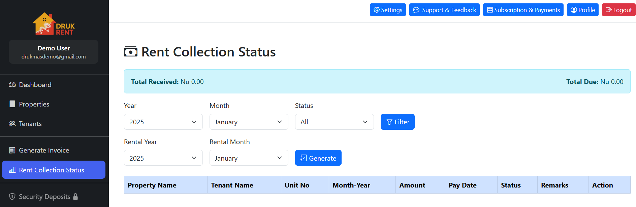
Task: Click the Druk Rent logo
Action: [x=54, y=24]
